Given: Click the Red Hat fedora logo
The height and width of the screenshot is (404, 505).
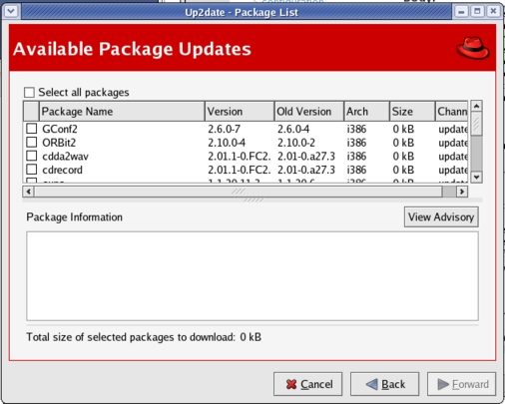Looking at the screenshot, I should [x=473, y=48].
